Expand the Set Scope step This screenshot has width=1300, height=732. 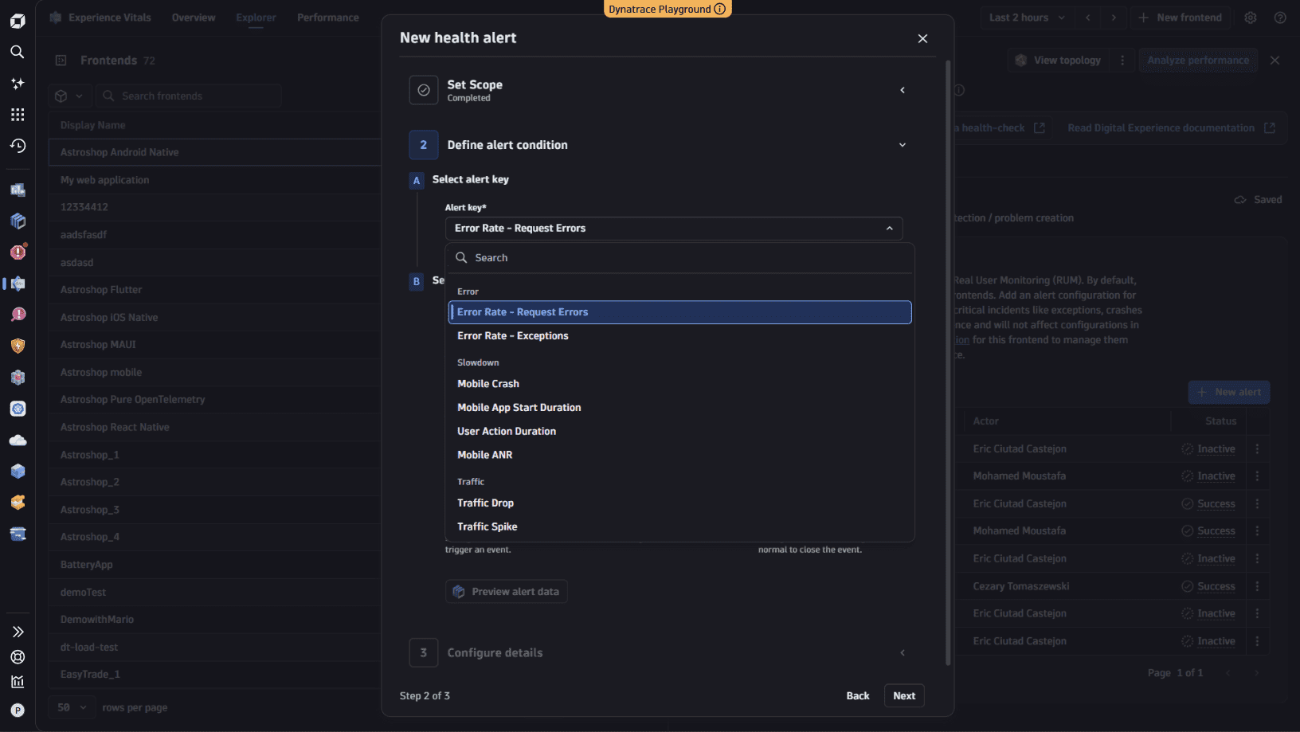pos(903,90)
